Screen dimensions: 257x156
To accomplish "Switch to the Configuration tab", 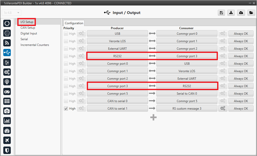I will pyautogui.click(x=74, y=23).
